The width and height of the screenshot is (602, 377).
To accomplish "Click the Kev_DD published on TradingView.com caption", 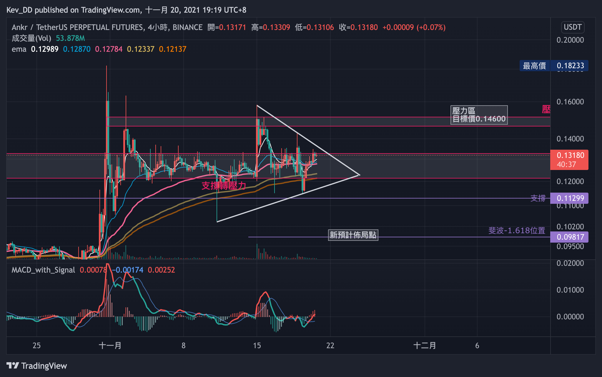I will tap(127, 10).
